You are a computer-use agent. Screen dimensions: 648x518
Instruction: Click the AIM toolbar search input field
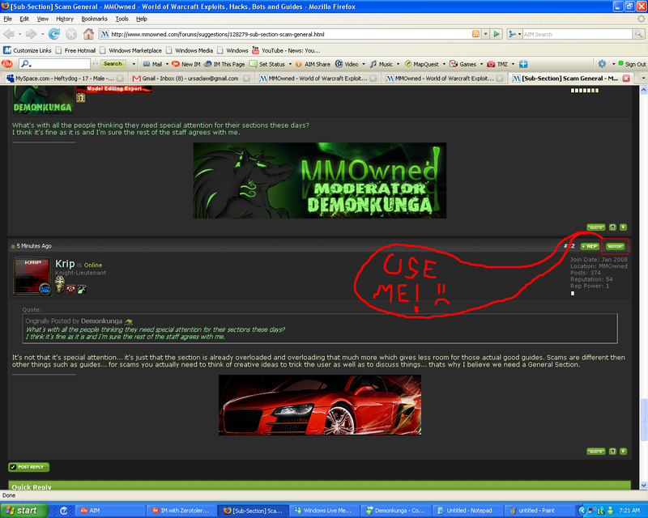(x=60, y=64)
